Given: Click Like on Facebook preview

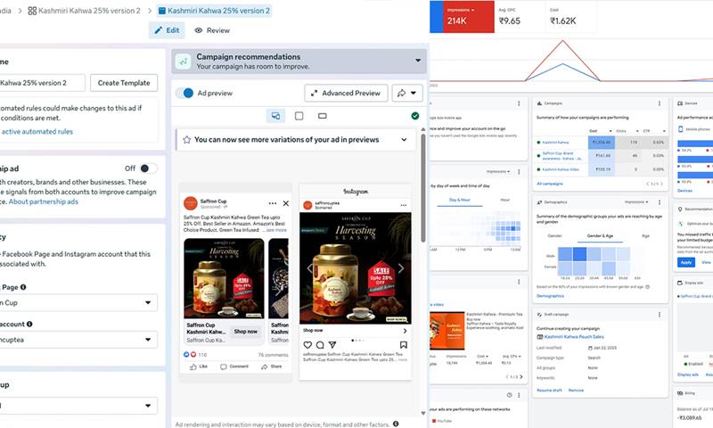Looking at the screenshot, I should point(198,366).
